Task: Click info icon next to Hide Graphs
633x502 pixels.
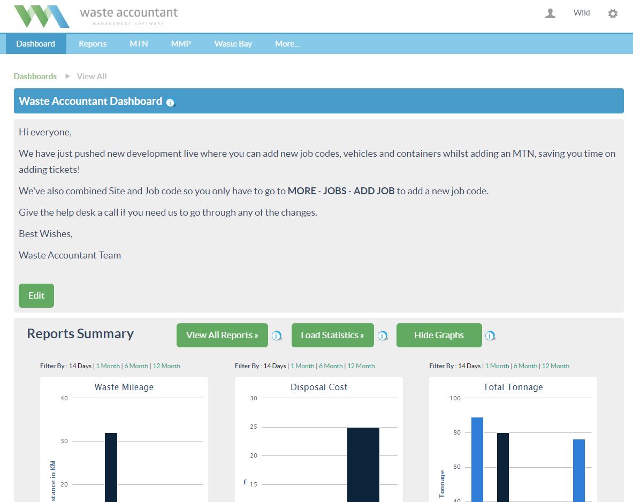Action: 490,336
